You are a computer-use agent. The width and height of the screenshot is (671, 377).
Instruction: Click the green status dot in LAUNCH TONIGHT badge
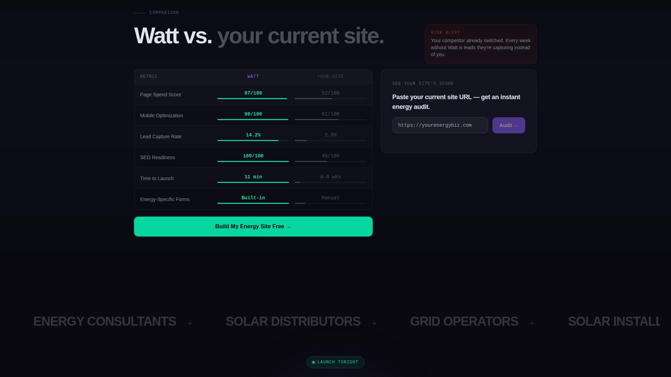(x=313, y=362)
